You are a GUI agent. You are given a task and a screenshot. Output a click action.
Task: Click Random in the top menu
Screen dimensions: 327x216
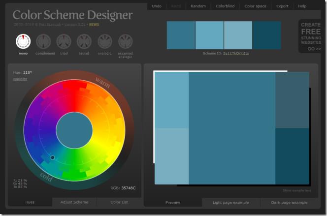(198, 6)
